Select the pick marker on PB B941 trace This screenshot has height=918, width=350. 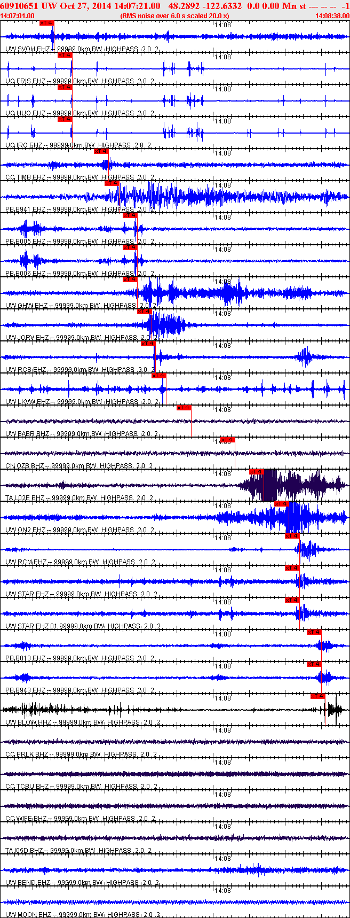click(x=112, y=183)
